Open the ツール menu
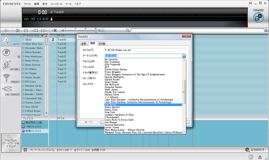Screen dimensions: 269x160 pyautogui.click(x=68, y=4)
